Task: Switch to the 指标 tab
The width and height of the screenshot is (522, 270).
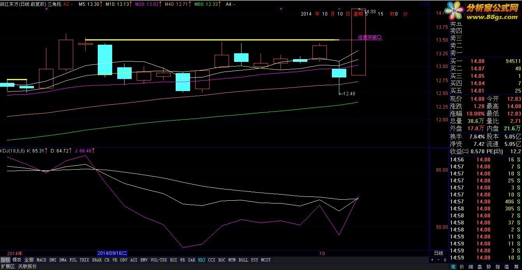Action: click(5, 260)
